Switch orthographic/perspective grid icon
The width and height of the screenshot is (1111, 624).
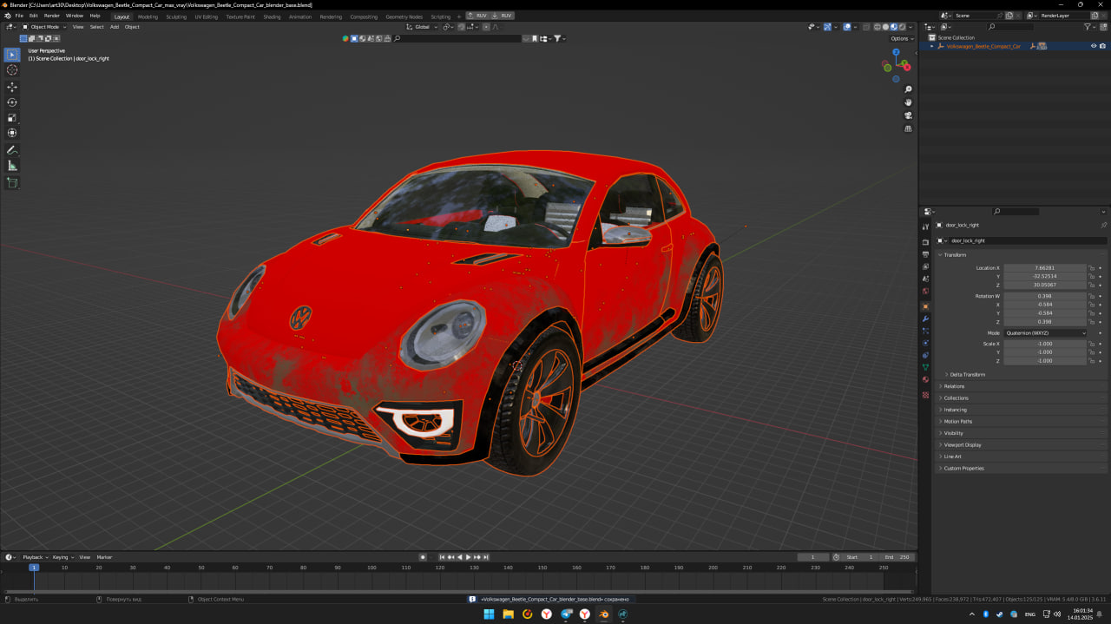(x=909, y=128)
